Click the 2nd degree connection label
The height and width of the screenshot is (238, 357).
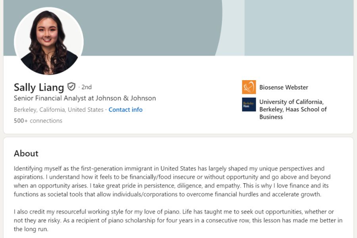point(86,87)
